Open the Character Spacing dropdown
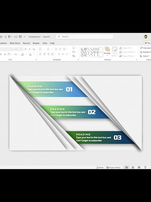 (x=10, y=54)
